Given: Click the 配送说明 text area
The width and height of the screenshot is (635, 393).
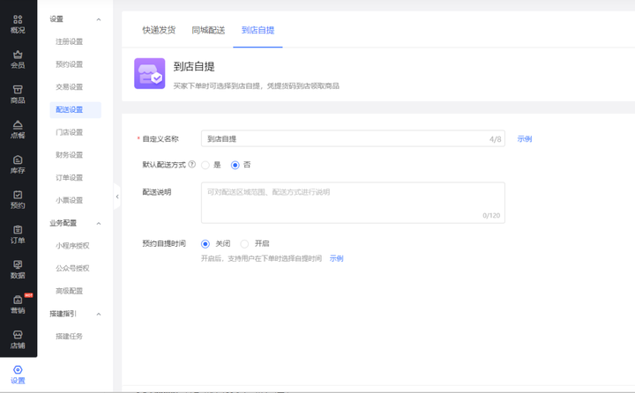Looking at the screenshot, I should [x=353, y=203].
